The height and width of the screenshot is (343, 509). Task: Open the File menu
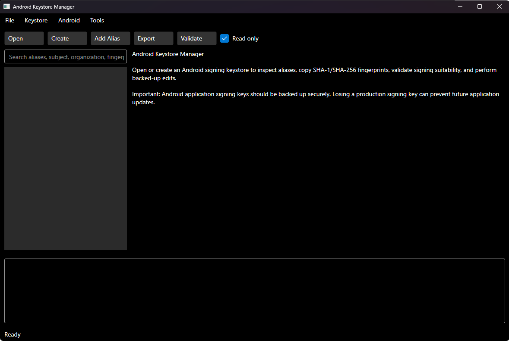(10, 20)
